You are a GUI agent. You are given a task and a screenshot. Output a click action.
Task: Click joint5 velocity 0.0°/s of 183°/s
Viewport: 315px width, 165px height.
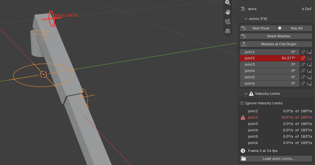point(297,136)
